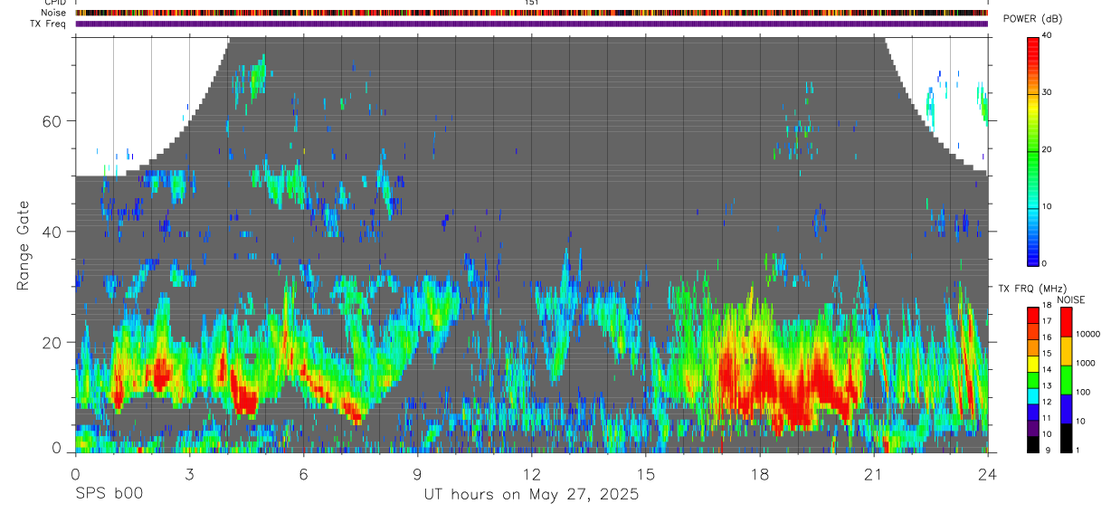The width and height of the screenshot is (1111, 513).
Task: Click the Noise strip label at top
Action: point(54,13)
